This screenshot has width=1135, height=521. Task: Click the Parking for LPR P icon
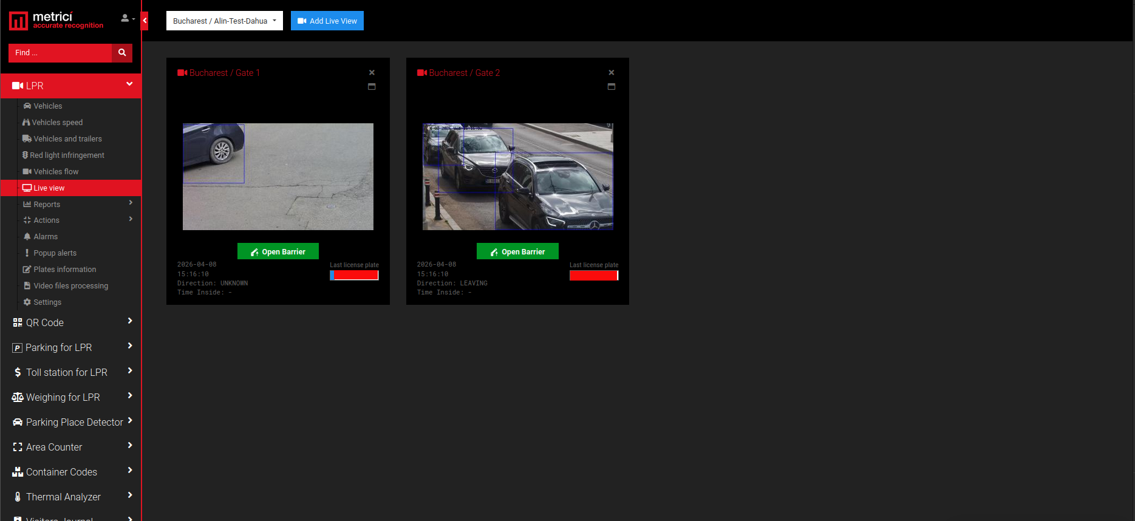click(x=18, y=348)
